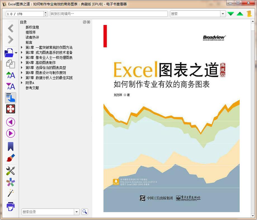257x220 pixels.
Task: Expand 第2章 成为图表高手的技术准备
Action: [22, 52]
